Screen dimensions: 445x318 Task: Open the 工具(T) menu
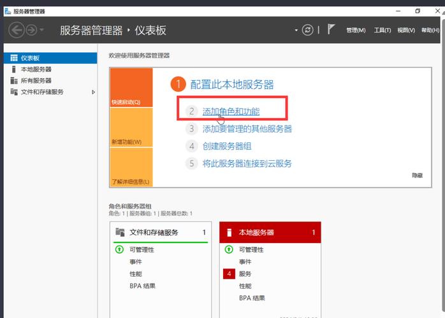[383, 30]
